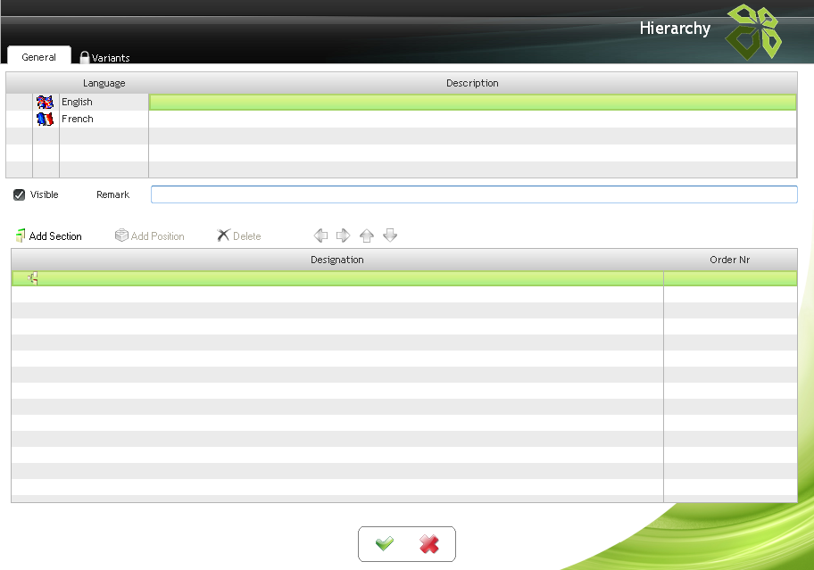The height and width of the screenshot is (570, 814).
Task: Click the Designation column header
Action: 336,260
